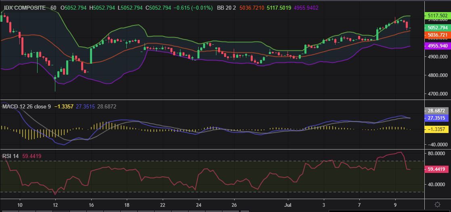Click yellow −1.3357 label on MACD axis
The width and height of the screenshot is (451, 212).
coord(437,129)
